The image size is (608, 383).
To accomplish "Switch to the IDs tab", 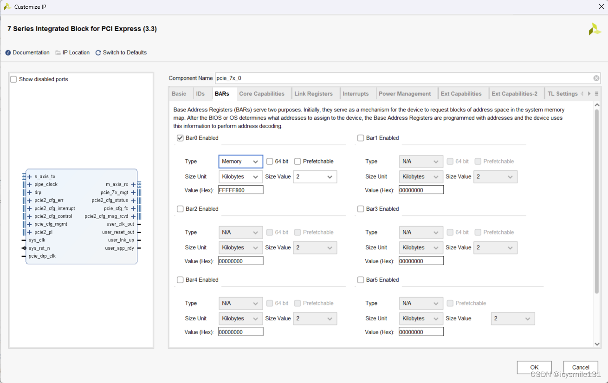I will [200, 94].
